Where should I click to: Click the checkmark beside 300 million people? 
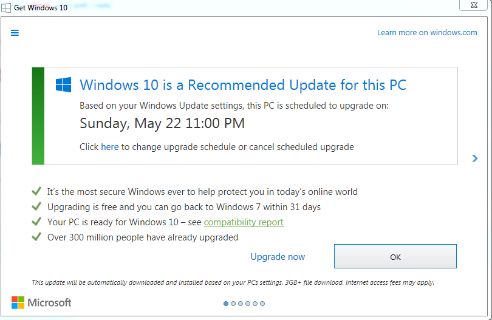tap(36, 237)
